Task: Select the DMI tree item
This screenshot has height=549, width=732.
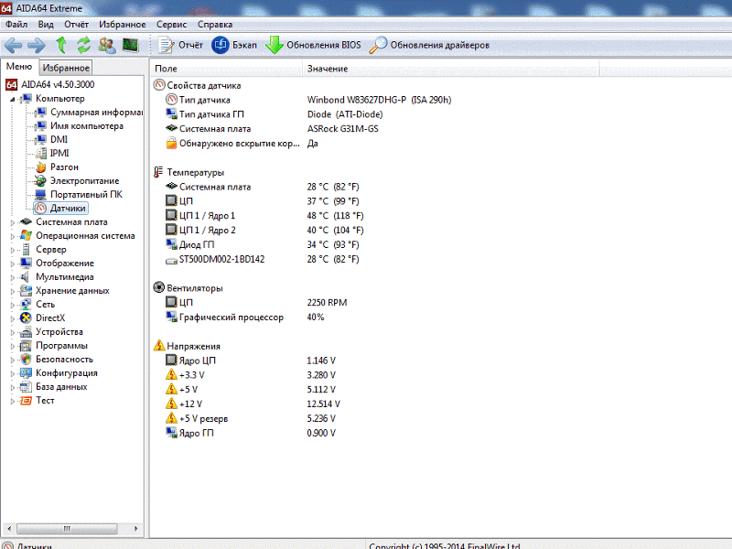Action: coord(52,140)
